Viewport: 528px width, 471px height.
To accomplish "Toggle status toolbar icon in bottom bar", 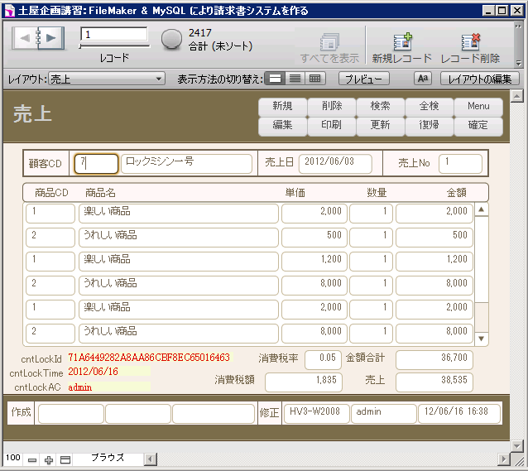I will [x=65, y=460].
